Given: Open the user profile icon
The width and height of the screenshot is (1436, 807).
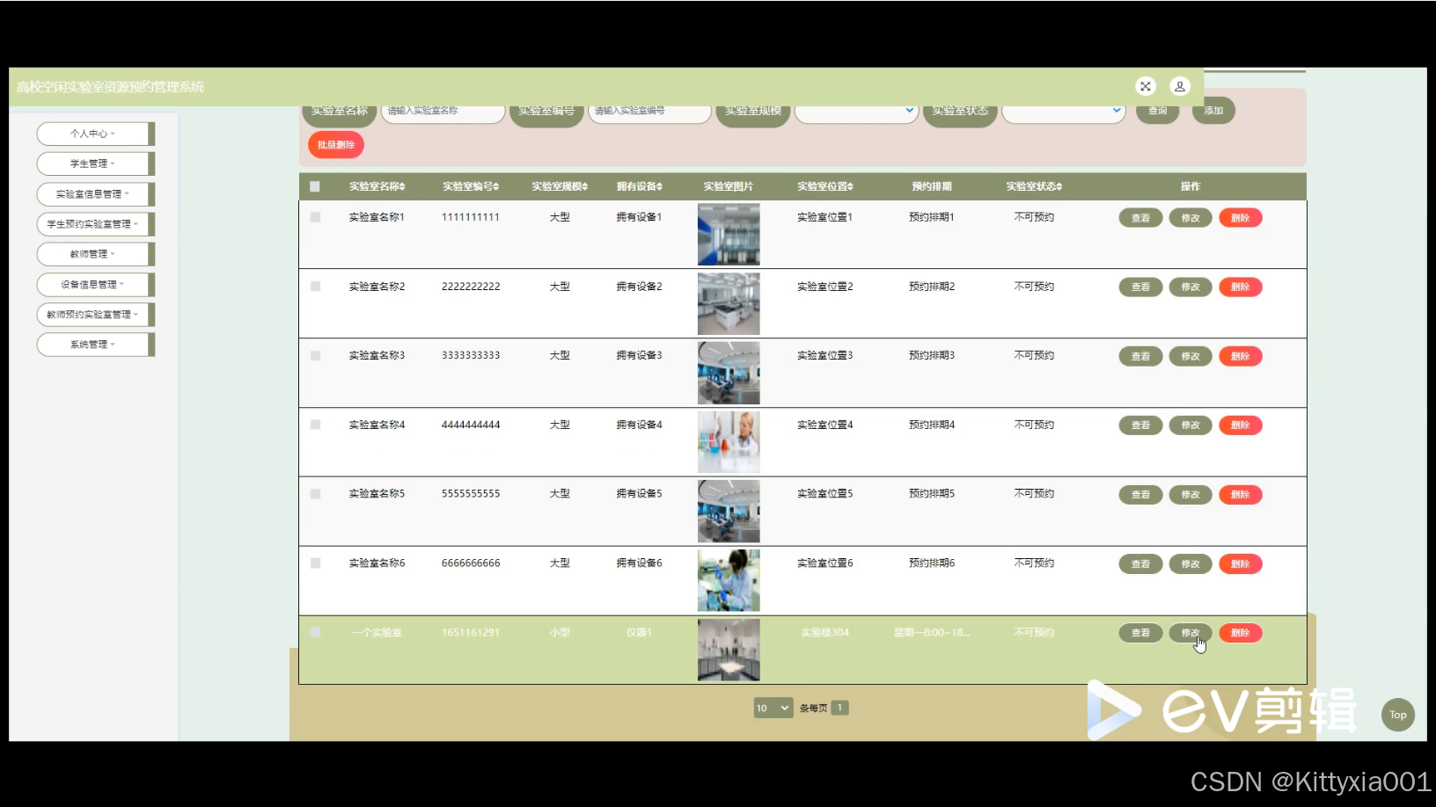Looking at the screenshot, I should 1179,86.
